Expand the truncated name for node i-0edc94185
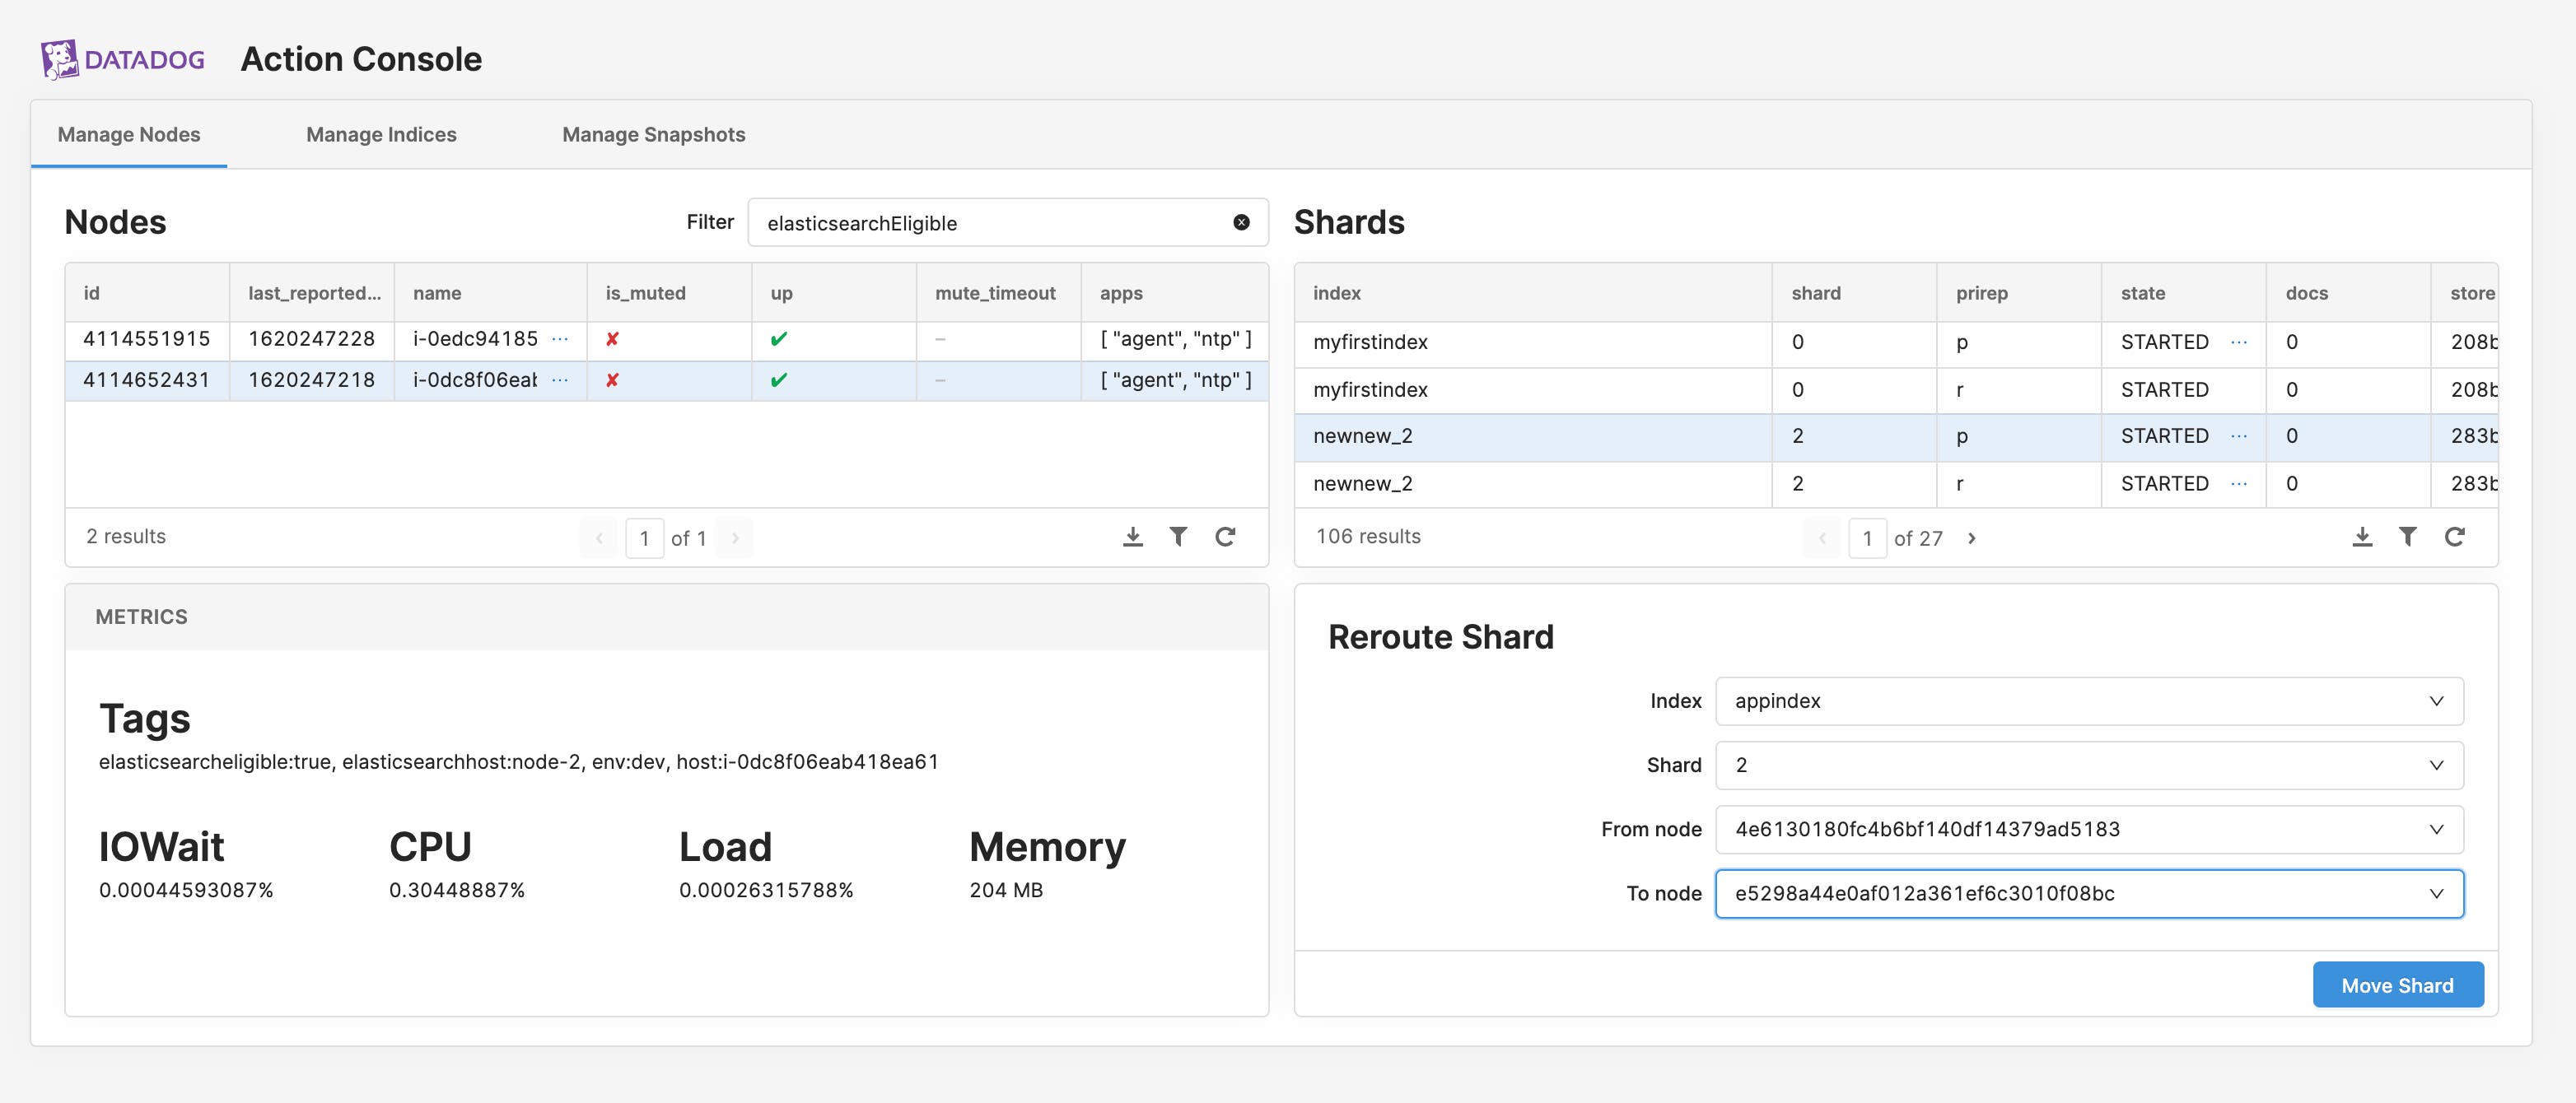The width and height of the screenshot is (2576, 1103). point(560,338)
